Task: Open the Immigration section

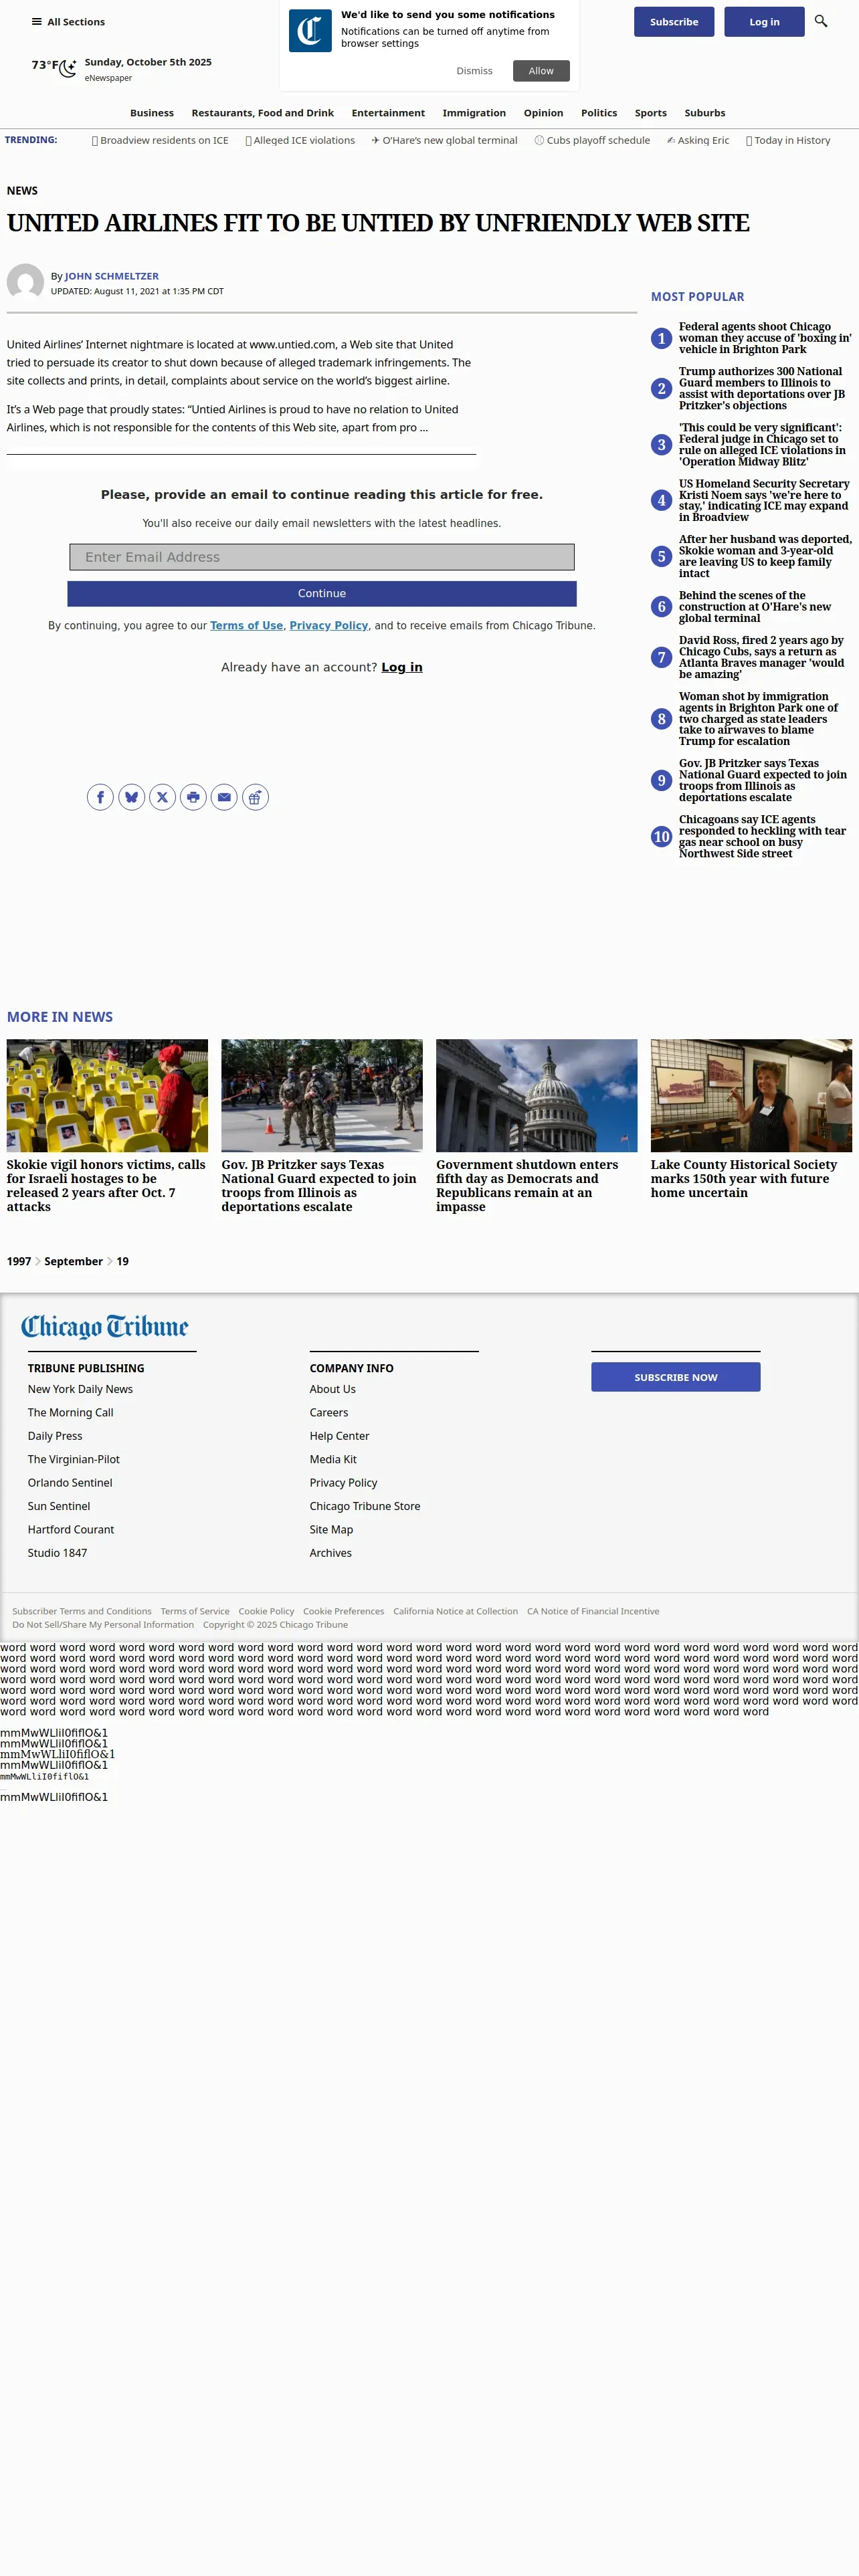Action: pos(474,113)
